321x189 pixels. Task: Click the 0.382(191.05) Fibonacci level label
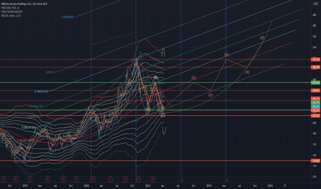(x=29, y=127)
